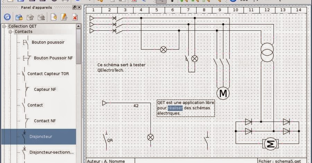
Task: Click the new category folder icon
Action: tap(19, 17)
